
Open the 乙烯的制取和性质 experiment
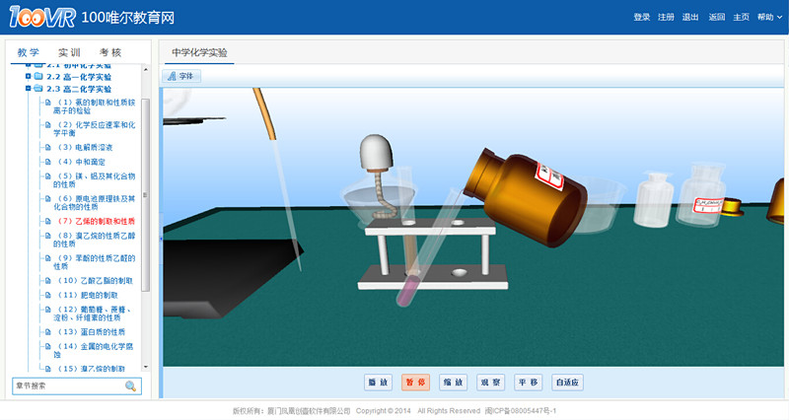click(97, 222)
